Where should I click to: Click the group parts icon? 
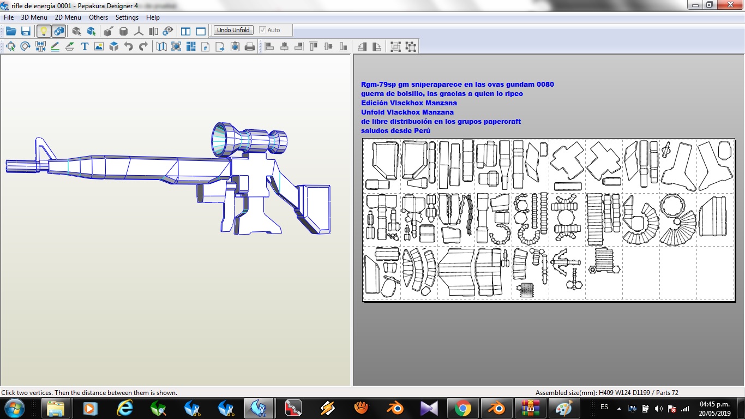(x=396, y=46)
